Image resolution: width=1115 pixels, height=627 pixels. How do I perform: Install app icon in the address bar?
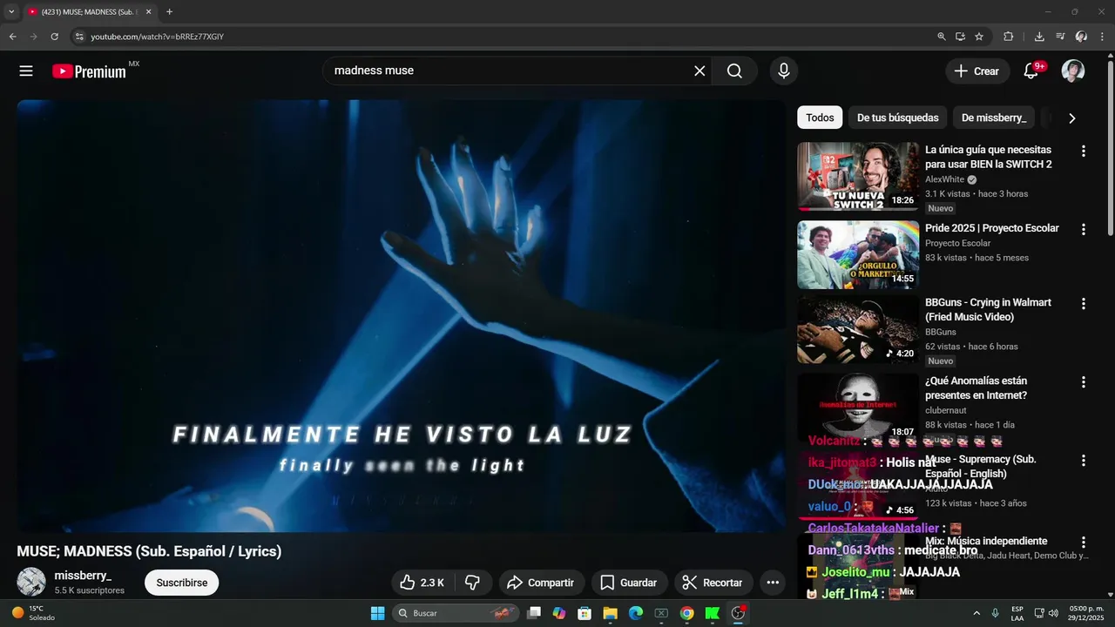960,37
